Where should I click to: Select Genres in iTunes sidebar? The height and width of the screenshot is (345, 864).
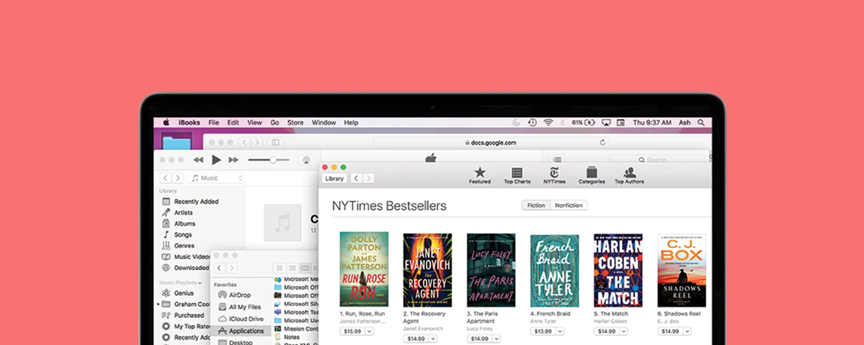[184, 246]
